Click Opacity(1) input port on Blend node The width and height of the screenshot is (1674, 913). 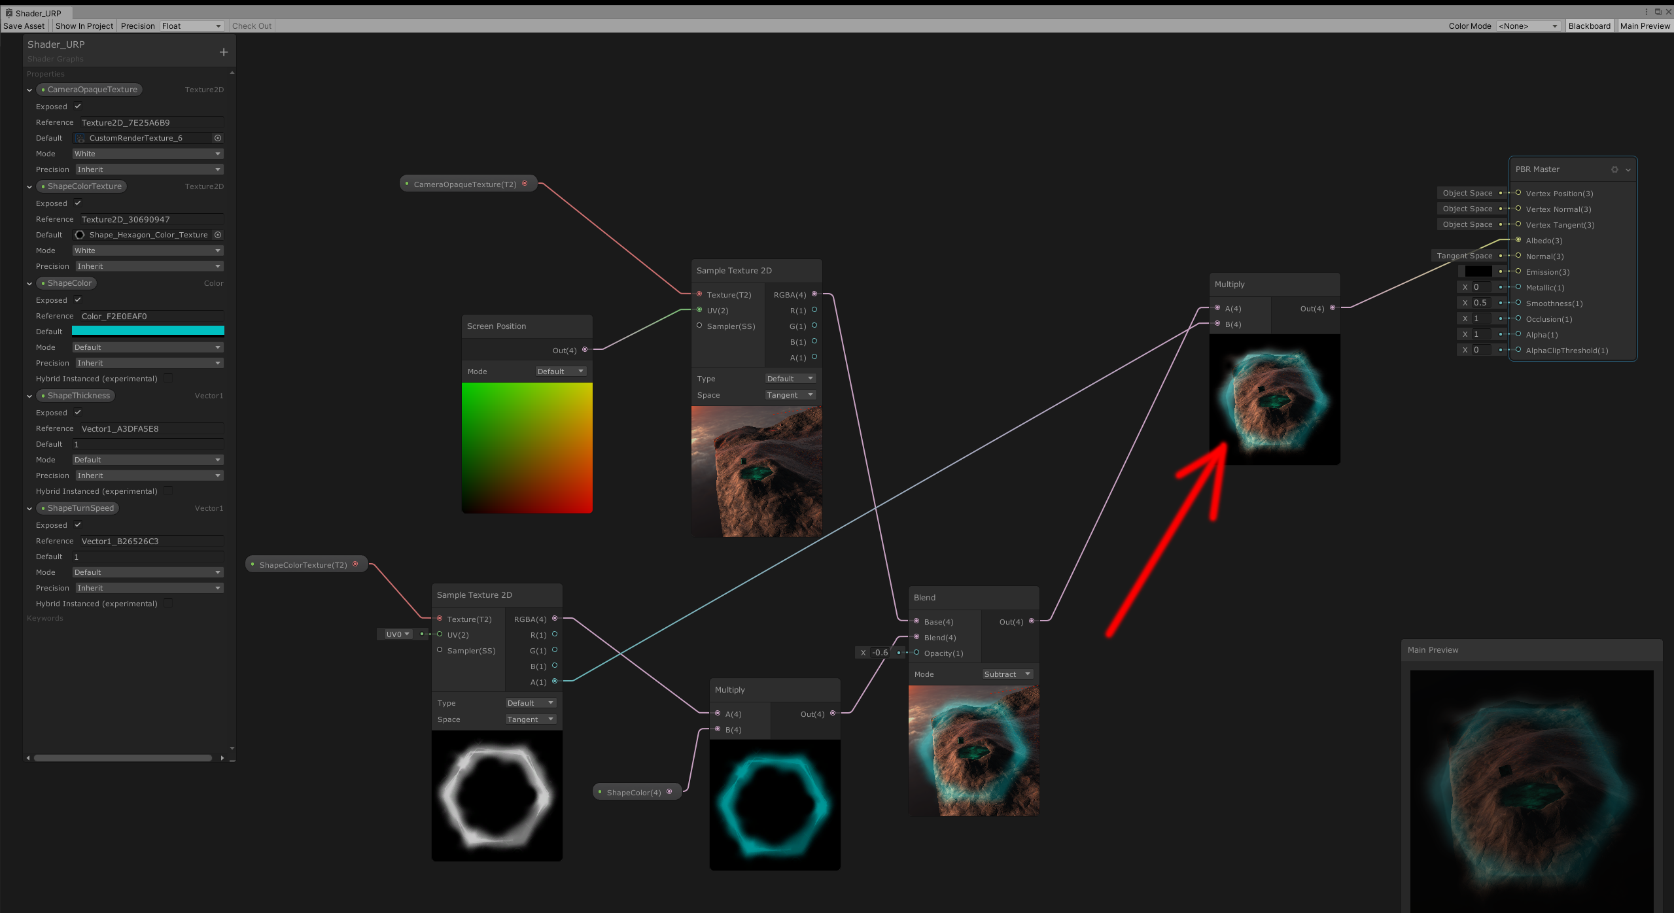(x=916, y=653)
